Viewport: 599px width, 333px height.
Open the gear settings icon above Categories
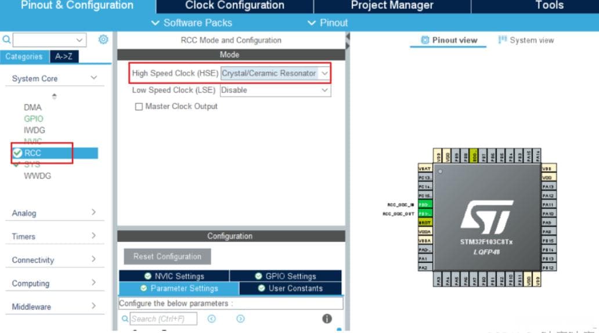[103, 39]
